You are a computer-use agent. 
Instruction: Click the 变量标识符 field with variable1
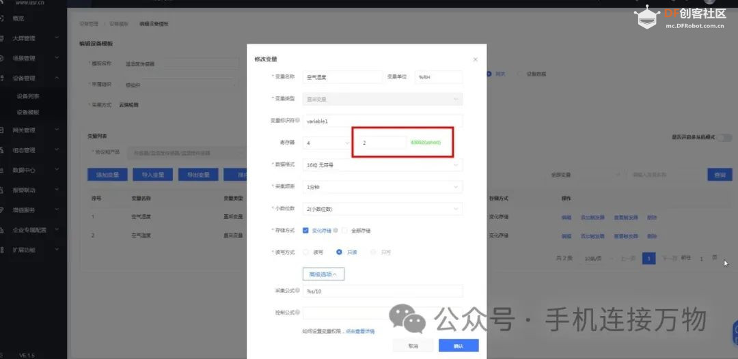(383, 121)
